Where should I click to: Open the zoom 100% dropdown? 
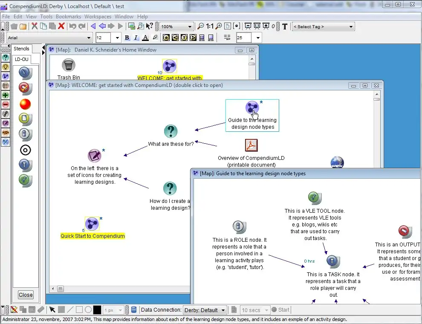pyautogui.click(x=176, y=26)
